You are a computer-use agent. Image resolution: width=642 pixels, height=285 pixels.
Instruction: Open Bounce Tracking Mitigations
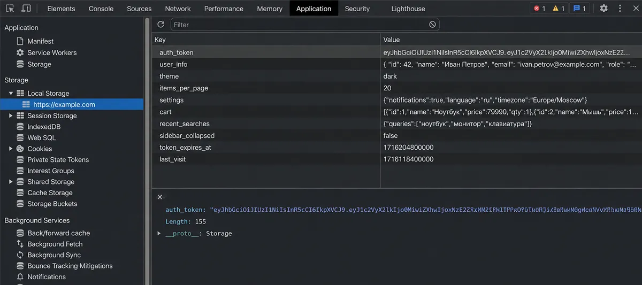(x=70, y=266)
